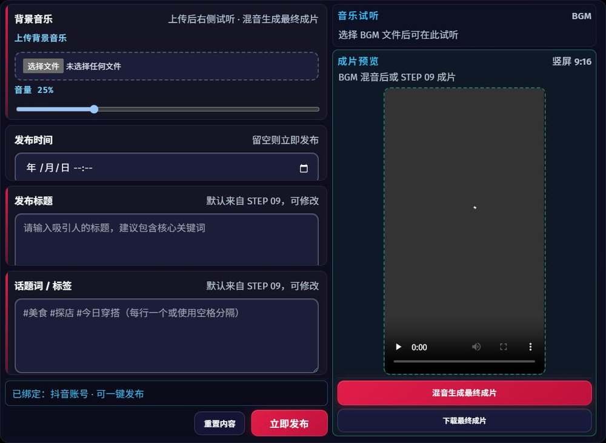Image resolution: width=606 pixels, height=443 pixels.
Task: Click 混音生成最终成片 button
Action: point(464,393)
